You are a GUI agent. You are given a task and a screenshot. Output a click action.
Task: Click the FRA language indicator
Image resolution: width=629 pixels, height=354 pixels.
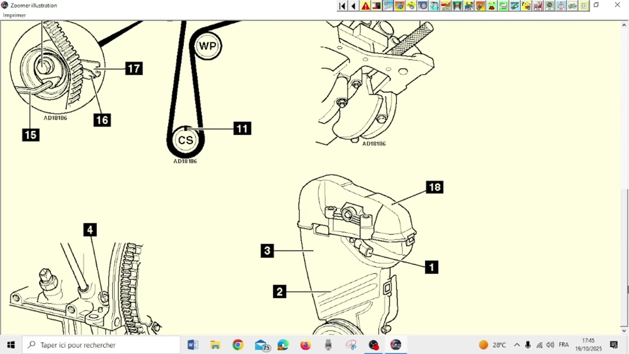(564, 345)
